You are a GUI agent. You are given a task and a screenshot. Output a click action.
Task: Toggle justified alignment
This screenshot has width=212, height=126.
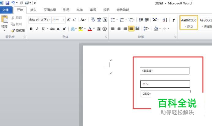coord(131,29)
